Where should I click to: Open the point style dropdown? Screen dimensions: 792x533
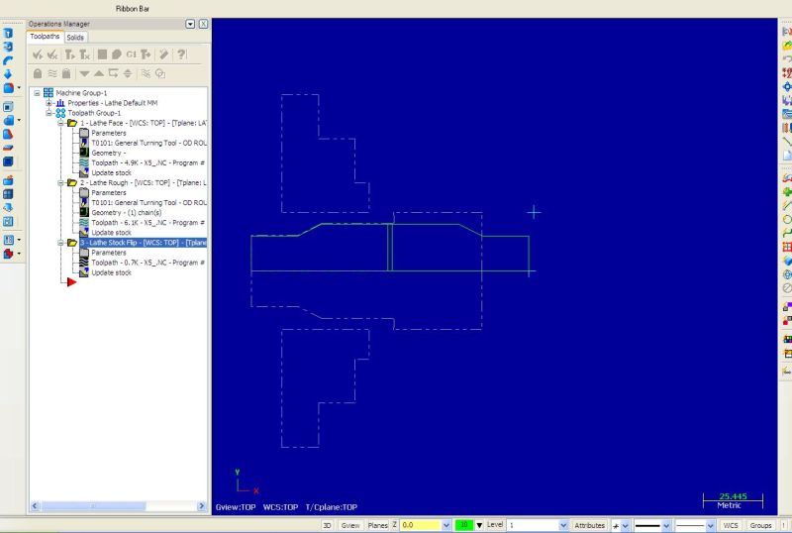[625, 525]
